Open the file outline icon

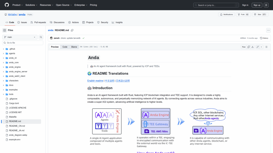pyautogui.click(x=267, y=47)
